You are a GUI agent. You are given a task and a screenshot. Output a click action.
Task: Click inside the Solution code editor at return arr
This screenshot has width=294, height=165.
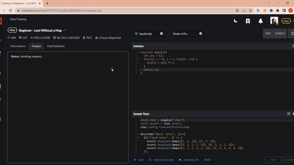(x=151, y=70)
